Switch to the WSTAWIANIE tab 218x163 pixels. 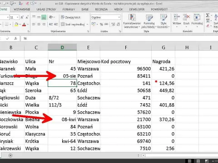click(x=22, y=10)
